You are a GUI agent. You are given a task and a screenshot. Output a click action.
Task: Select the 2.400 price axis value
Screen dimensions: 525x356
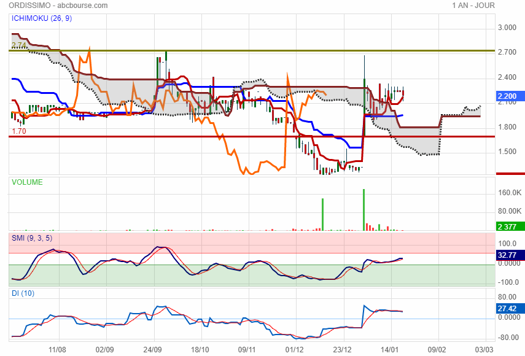tap(507, 77)
